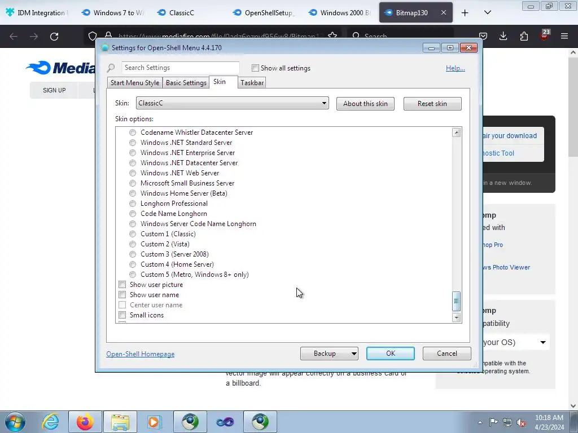Close the Bitmap130 browser tab
This screenshot has height=433, width=578.
(444, 12)
